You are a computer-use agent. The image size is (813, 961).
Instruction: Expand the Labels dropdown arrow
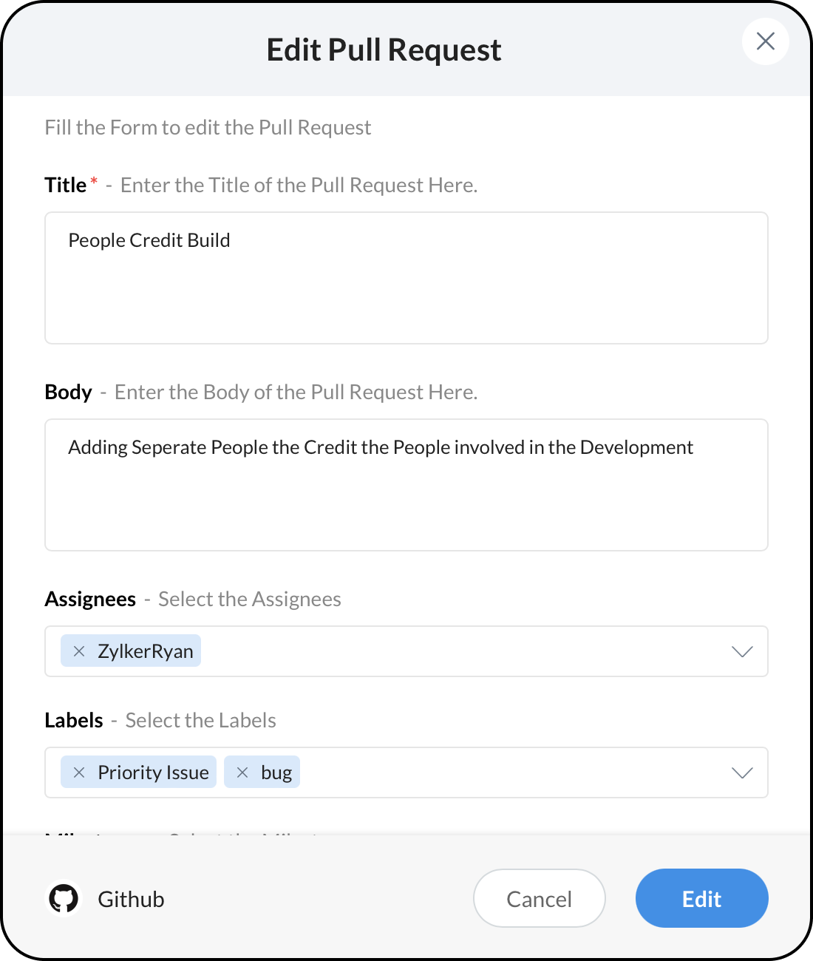(x=741, y=772)
